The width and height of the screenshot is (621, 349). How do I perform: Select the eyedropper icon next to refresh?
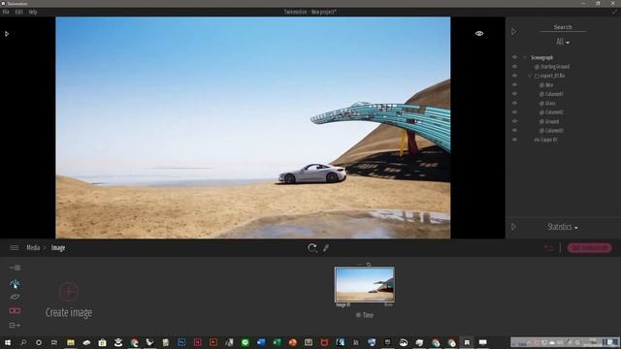click(326, 248)
